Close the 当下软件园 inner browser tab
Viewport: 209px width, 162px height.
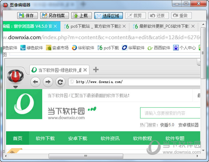coord(85,70)
